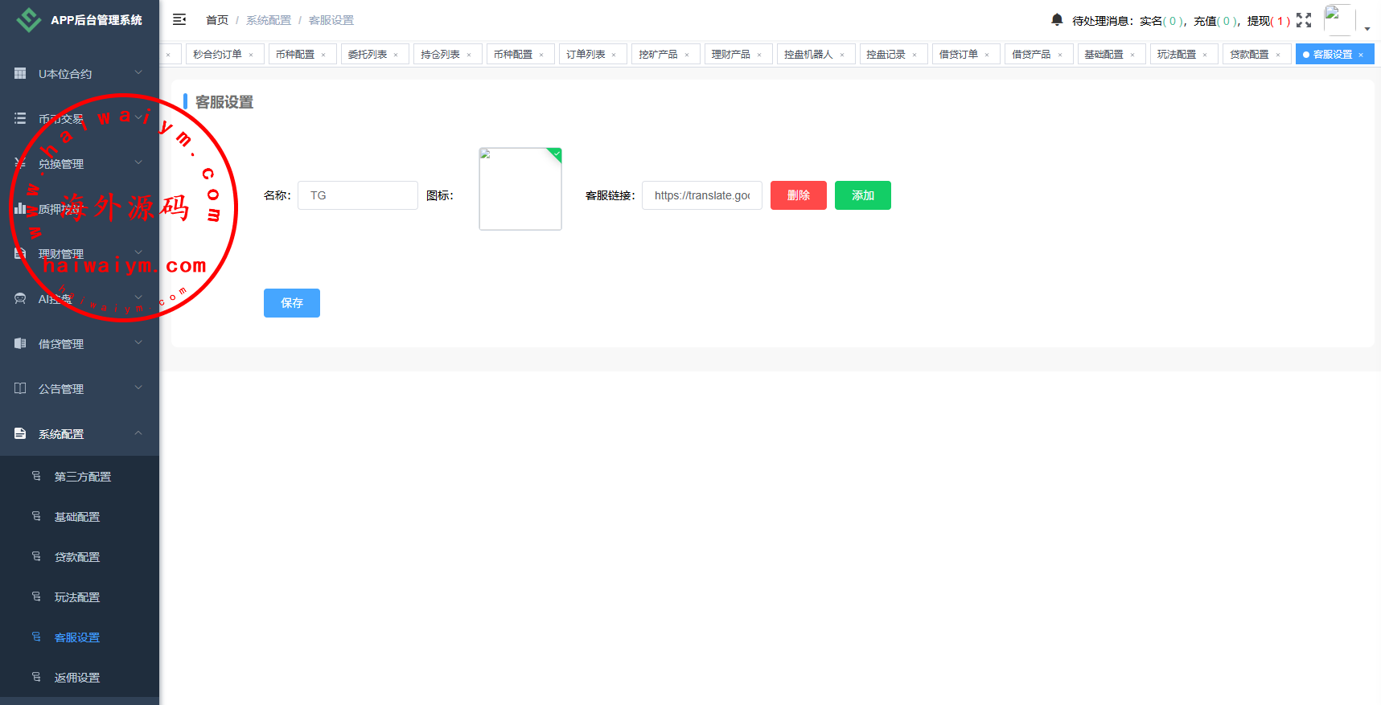Image resolution: width=1381 pixels, height=705 pixels.
Task: Toggle fullscreen mode icon
Action: click(x=1304, y=20)
